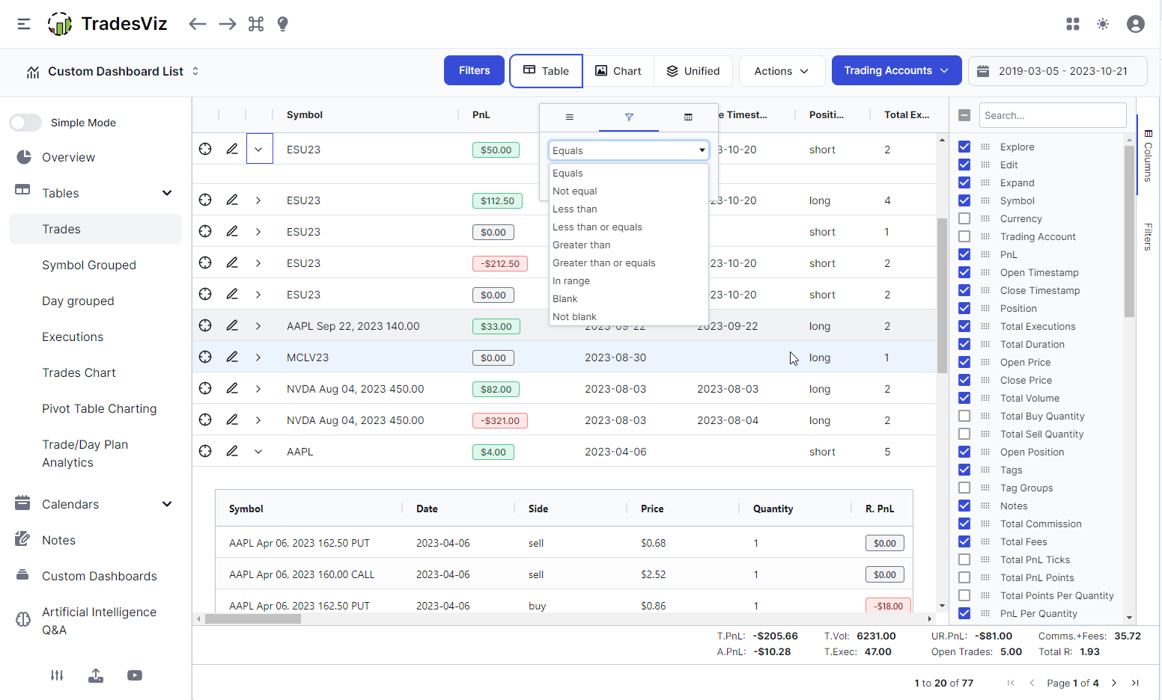Open the Equals filter condition dropdown
Viewport: 1162px width, 700px height.
point(628,150)
